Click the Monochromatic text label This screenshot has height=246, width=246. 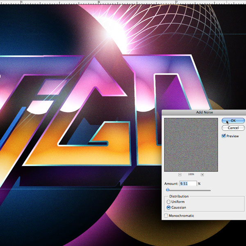[x=182, y=216]
